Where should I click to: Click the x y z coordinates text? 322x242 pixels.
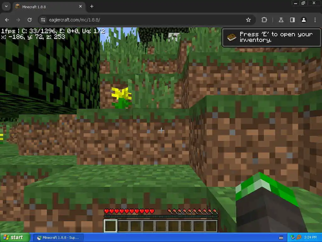coord(33,37)
